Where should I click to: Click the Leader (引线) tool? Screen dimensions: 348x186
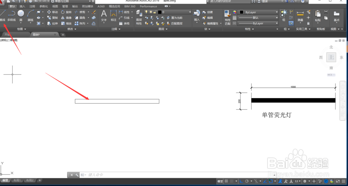pyautogui.click(x=124, y=17)
